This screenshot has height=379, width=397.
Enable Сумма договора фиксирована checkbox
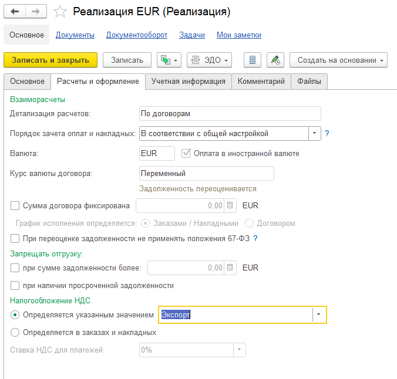pyautogui.click(x=15, y=205)
